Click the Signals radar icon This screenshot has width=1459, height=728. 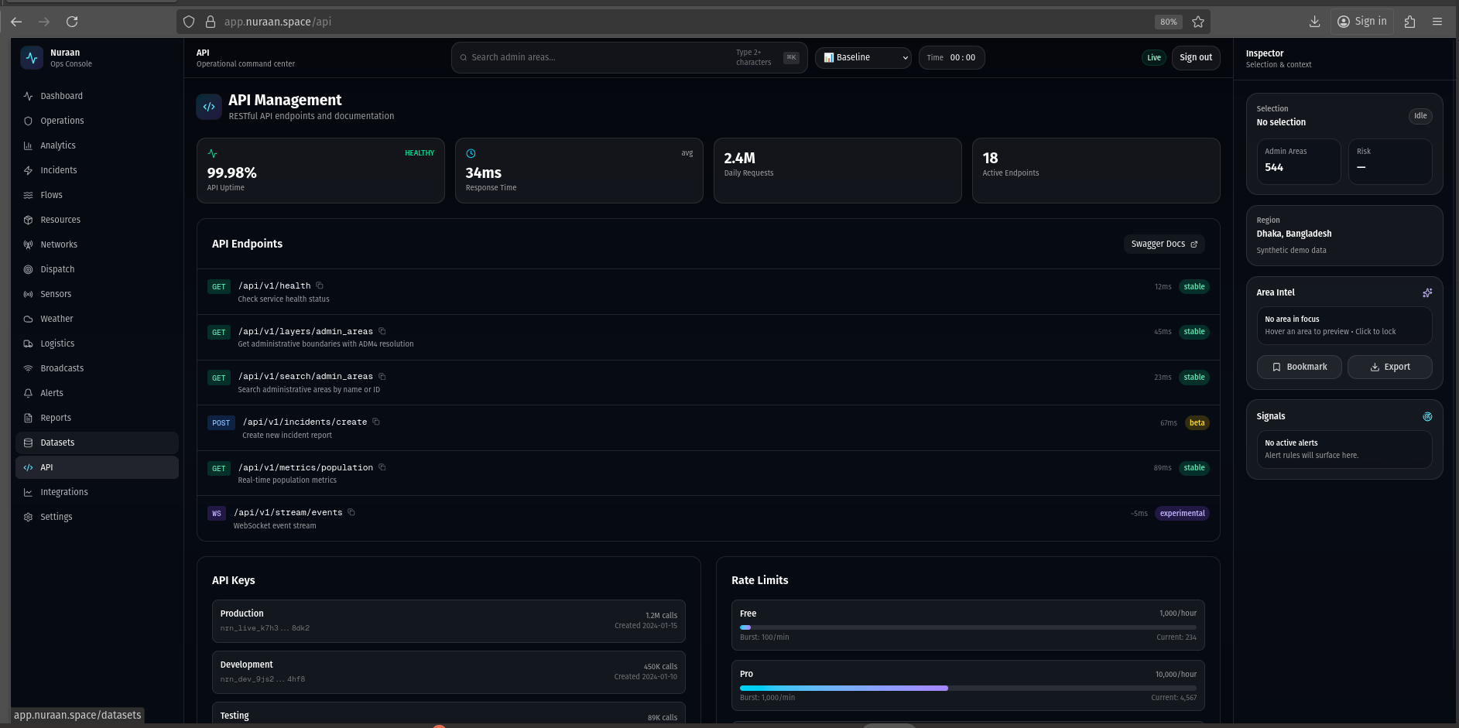click(1427, 416)
